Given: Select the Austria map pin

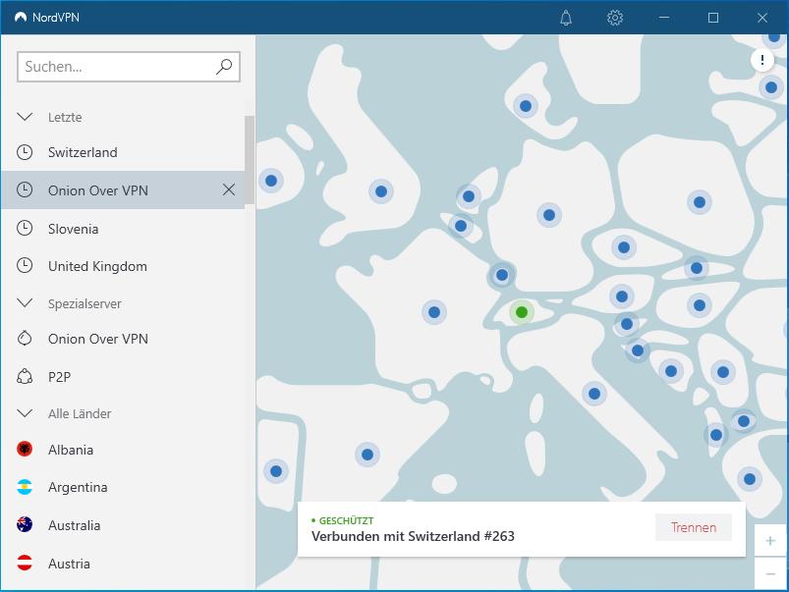Looking at the screenshot, I should (x=622, y=296).
